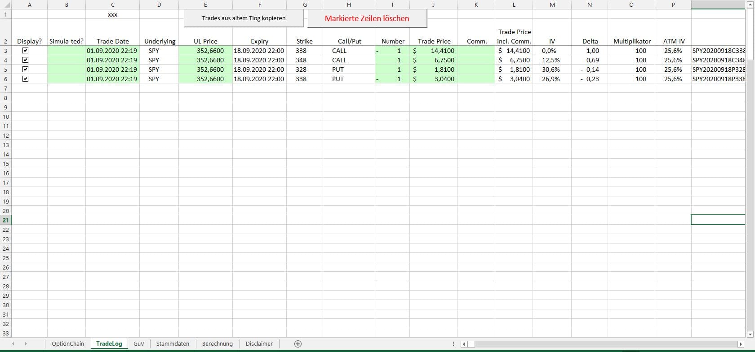Uncheck the Display checkbox in row 3
Image resolution: width=755 pixels, height=352 pixels.
click(26, 51)
